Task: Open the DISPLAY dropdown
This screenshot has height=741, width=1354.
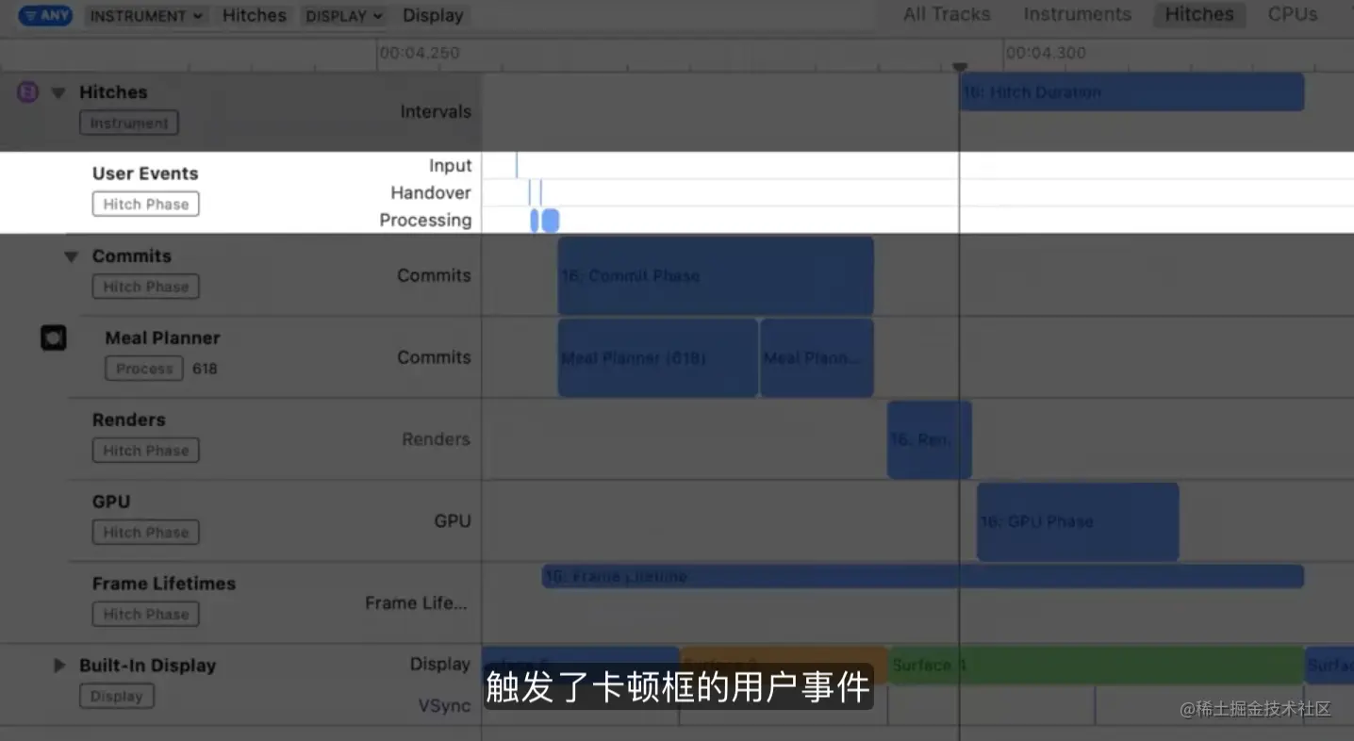Action: coord(345,15)
